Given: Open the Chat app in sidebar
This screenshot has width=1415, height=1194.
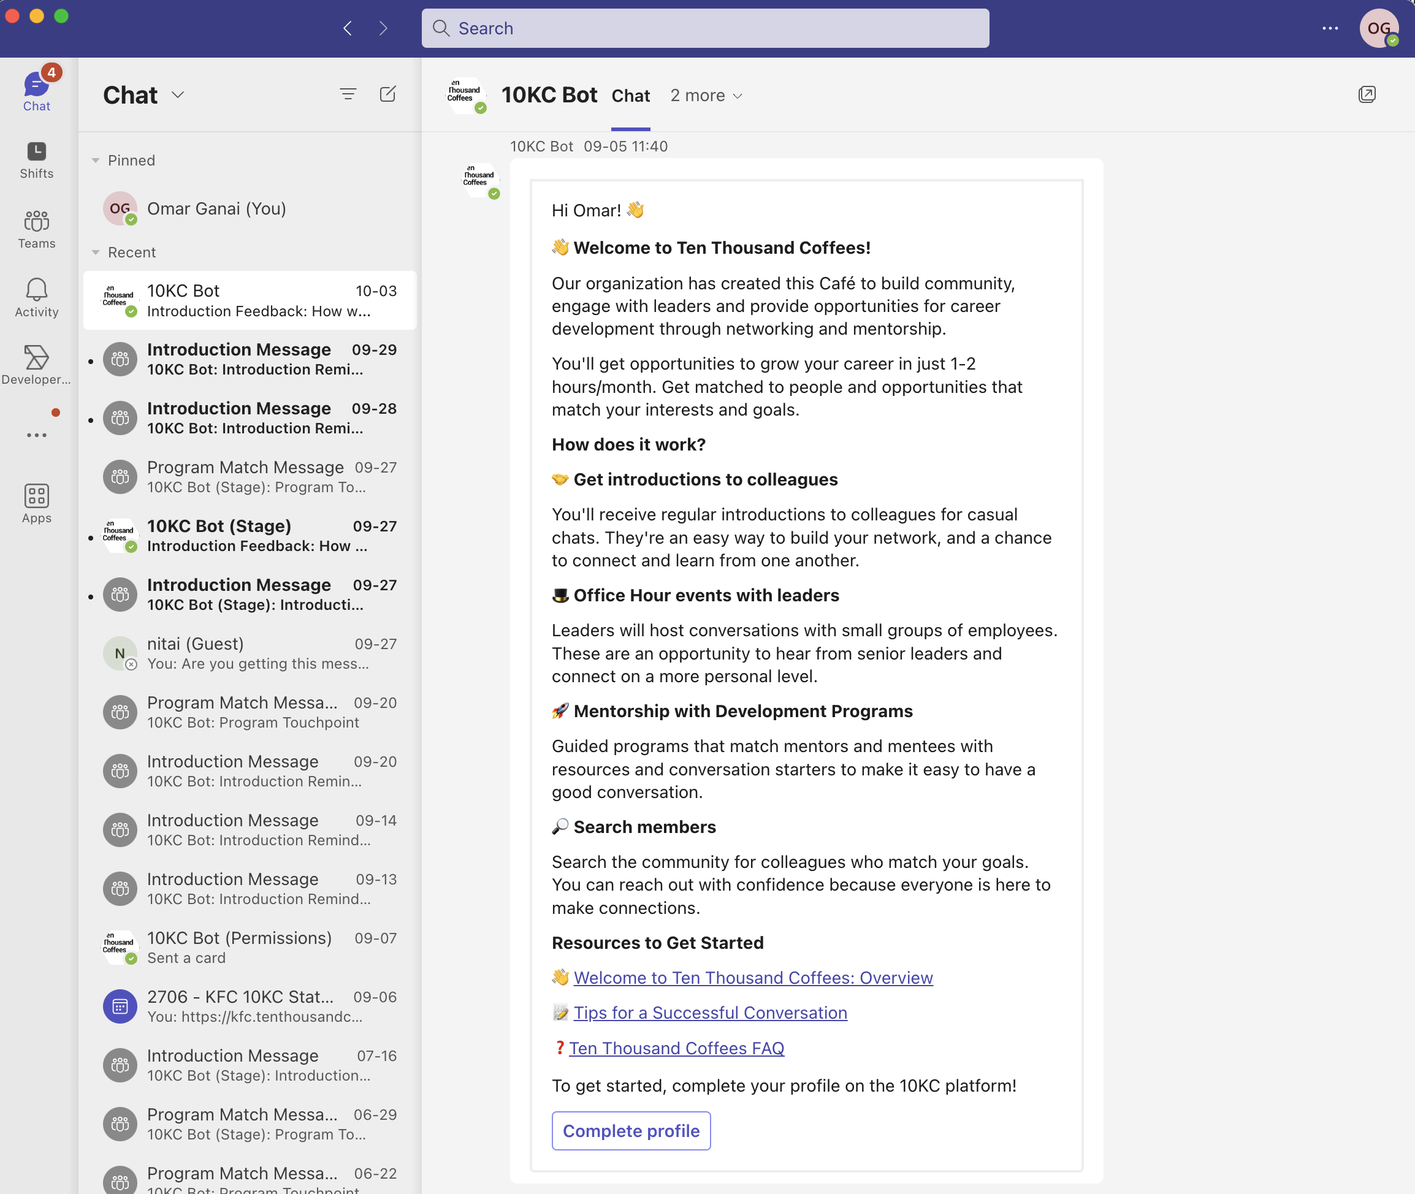Looking at the screenshot, I should click(x=37, y=91).
